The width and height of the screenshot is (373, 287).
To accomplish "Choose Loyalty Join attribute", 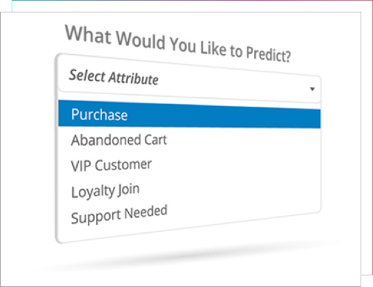I will coord(105,190).
